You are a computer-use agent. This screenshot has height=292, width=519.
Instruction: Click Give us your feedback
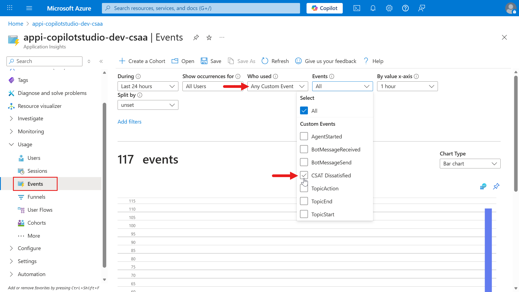coord(326,61)
